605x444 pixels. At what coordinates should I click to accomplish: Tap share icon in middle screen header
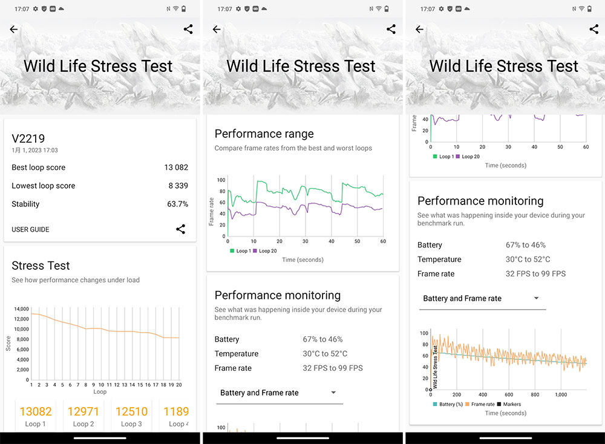(x=391, y=29)
